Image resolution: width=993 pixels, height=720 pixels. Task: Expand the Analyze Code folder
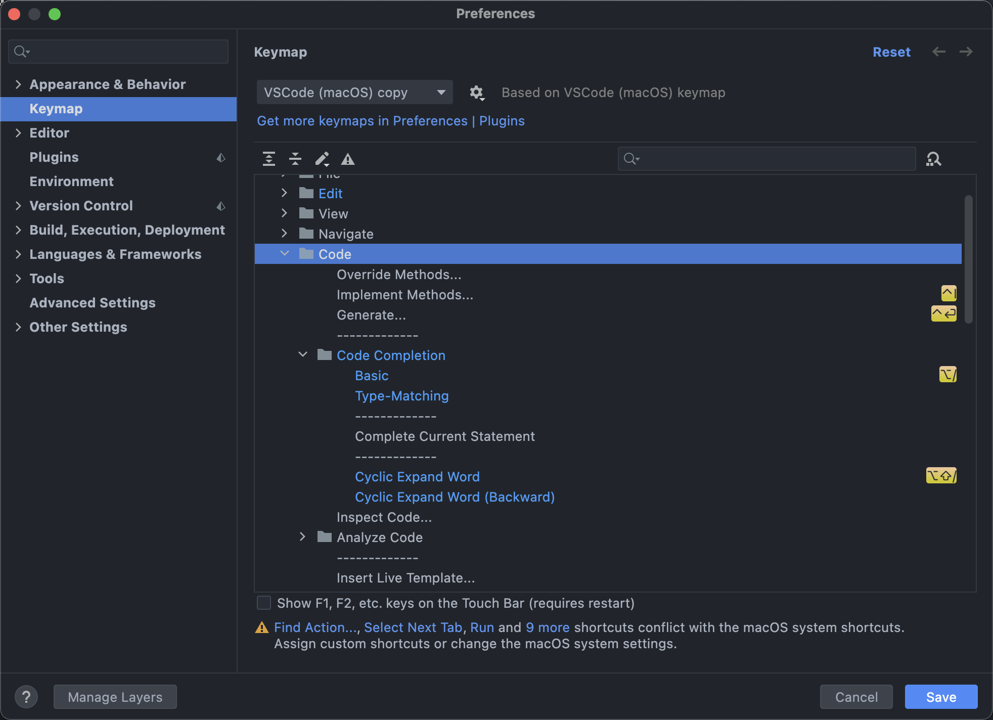click(x=303, y=537)
